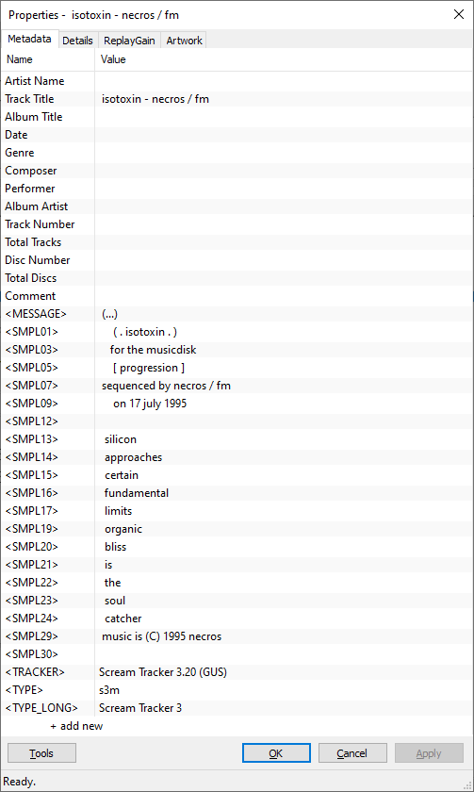Select the <SMPL07> 'sequenced by necros / fm' row
The width and height of the screenshot is (474, 792).
237,386
